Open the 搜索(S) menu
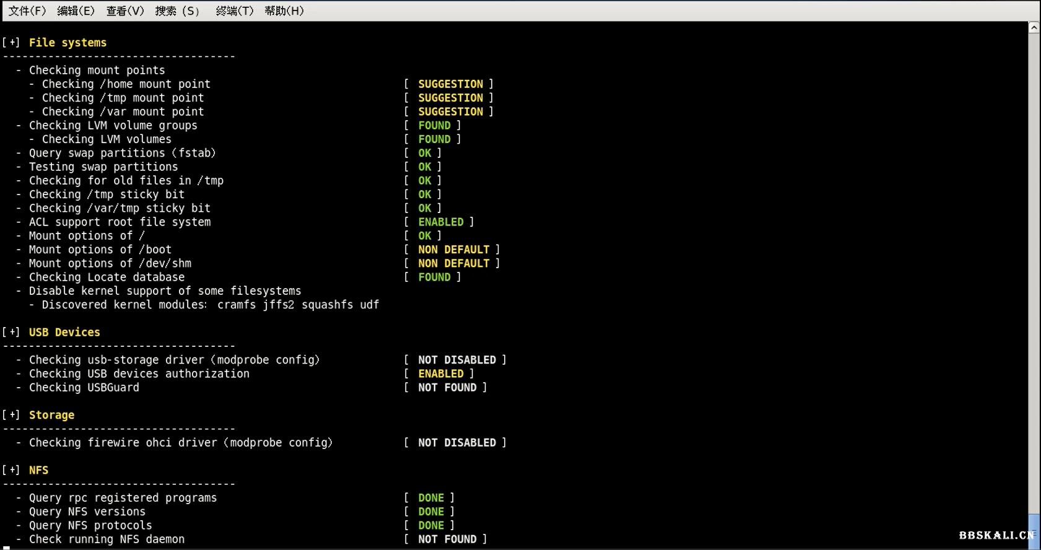 coord(177,11)
